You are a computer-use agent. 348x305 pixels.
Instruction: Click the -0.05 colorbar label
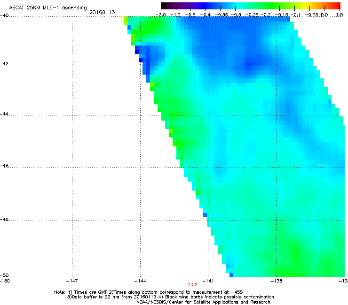click(312, 15)
